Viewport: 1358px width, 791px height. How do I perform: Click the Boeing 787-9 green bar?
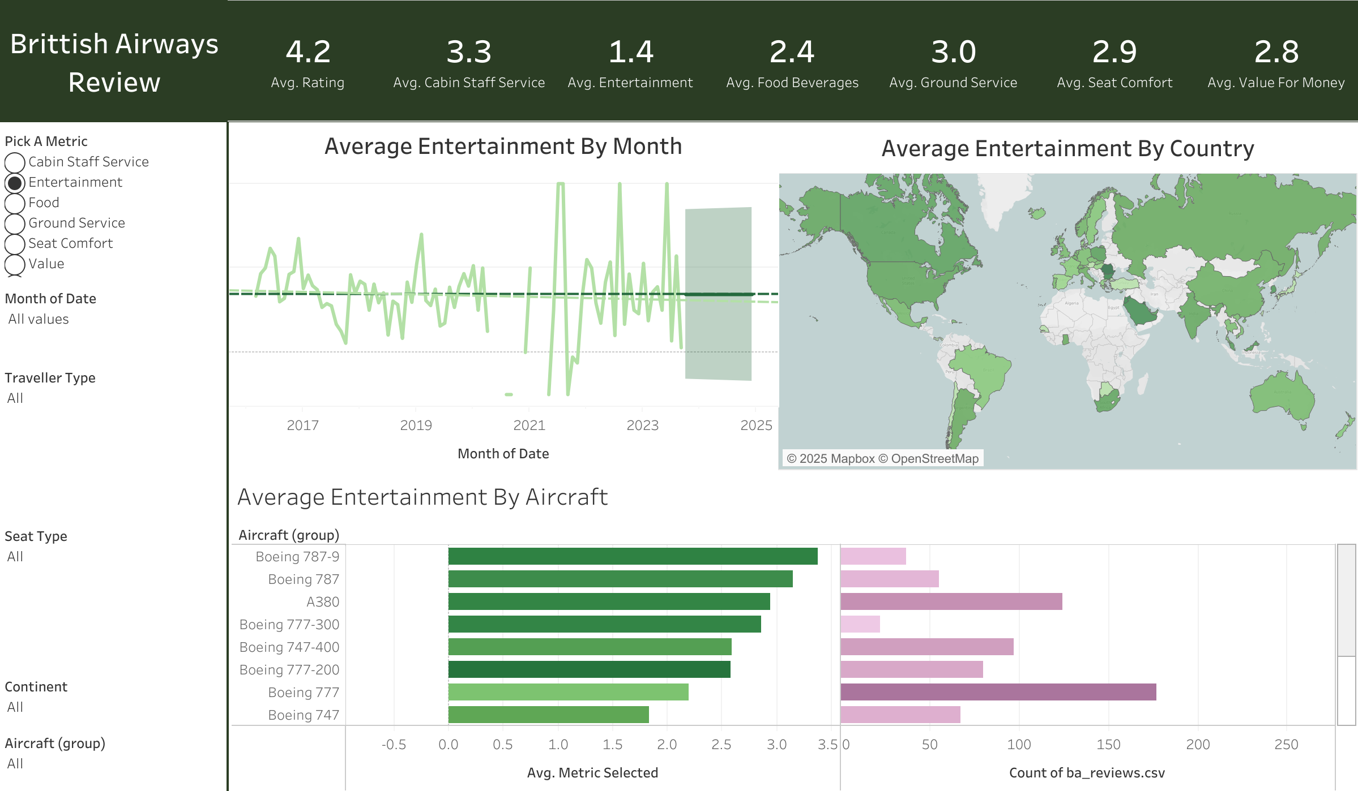coord(632,556)
